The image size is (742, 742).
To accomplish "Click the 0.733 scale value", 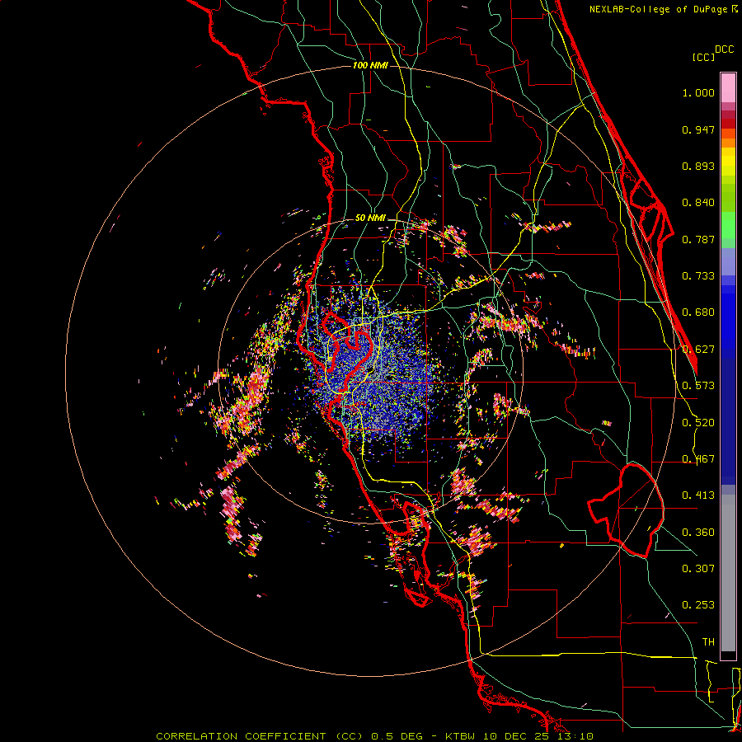I will tap(698, 276).
